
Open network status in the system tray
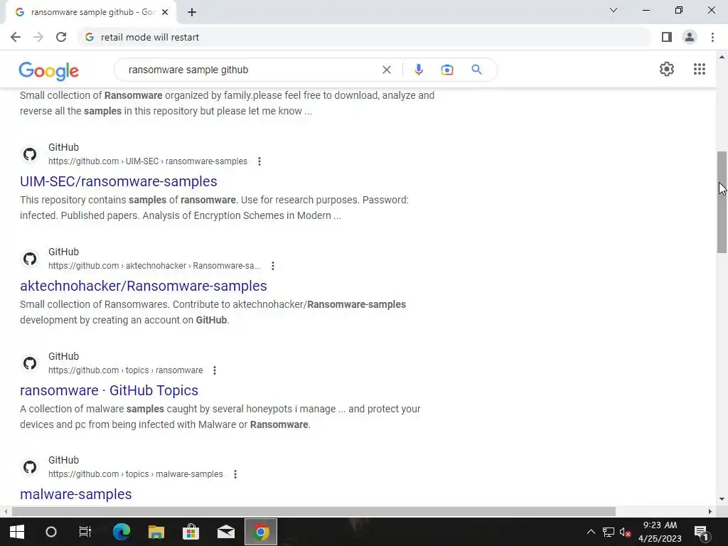pos(609,532)
